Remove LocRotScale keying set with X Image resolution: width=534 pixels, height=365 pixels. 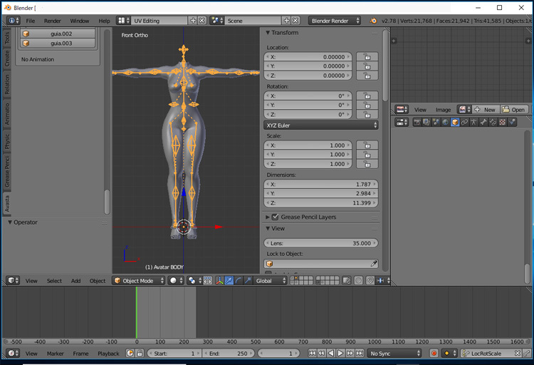point(518,354)
